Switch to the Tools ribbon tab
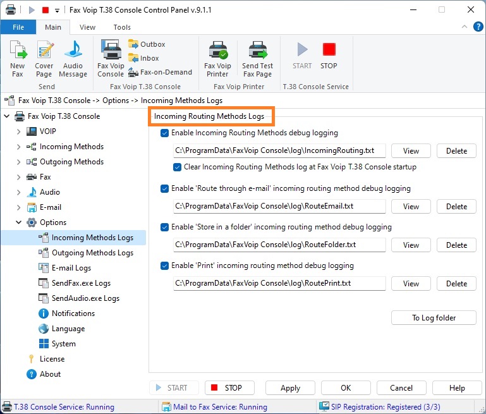 [x=122, y=27]
